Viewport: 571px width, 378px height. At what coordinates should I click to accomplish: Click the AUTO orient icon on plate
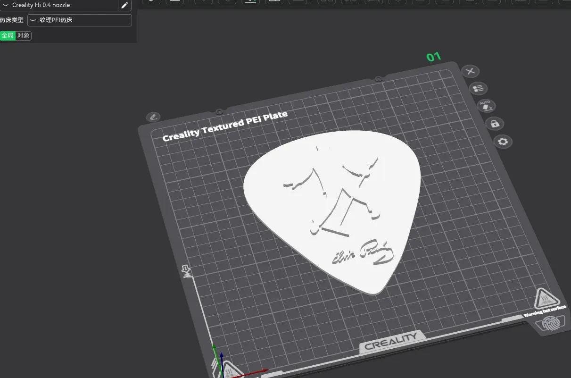486,106
